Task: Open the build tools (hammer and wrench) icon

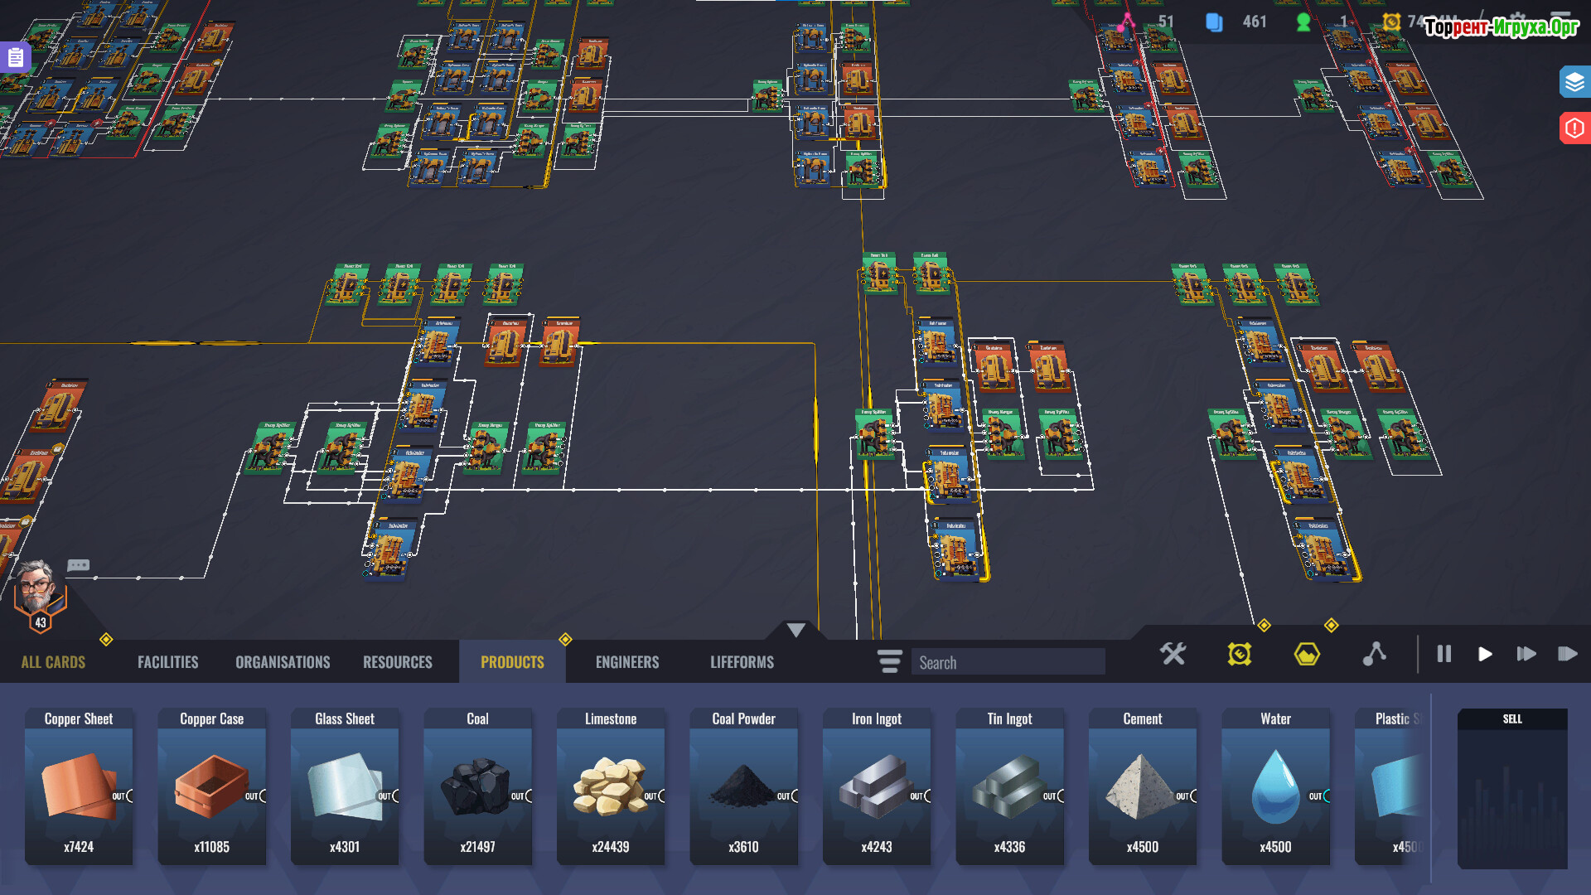Action: point(1173,655)
